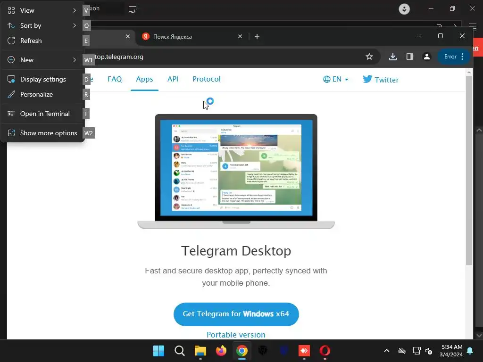The height and width of the screenshot is (362, 483).
Task: Click Show more options entry
Action: tap(42, 133)
